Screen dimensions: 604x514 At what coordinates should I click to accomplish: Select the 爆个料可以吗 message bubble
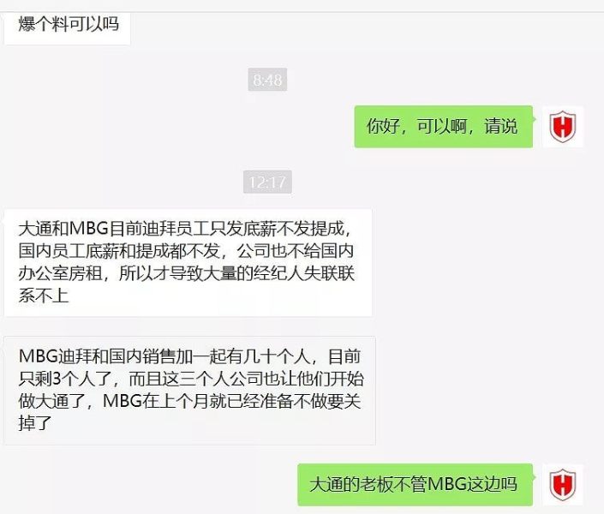click(x=67, y=27)
